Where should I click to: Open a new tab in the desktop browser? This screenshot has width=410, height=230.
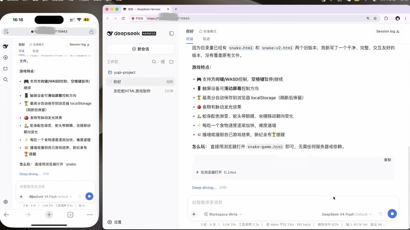(176, 9)
